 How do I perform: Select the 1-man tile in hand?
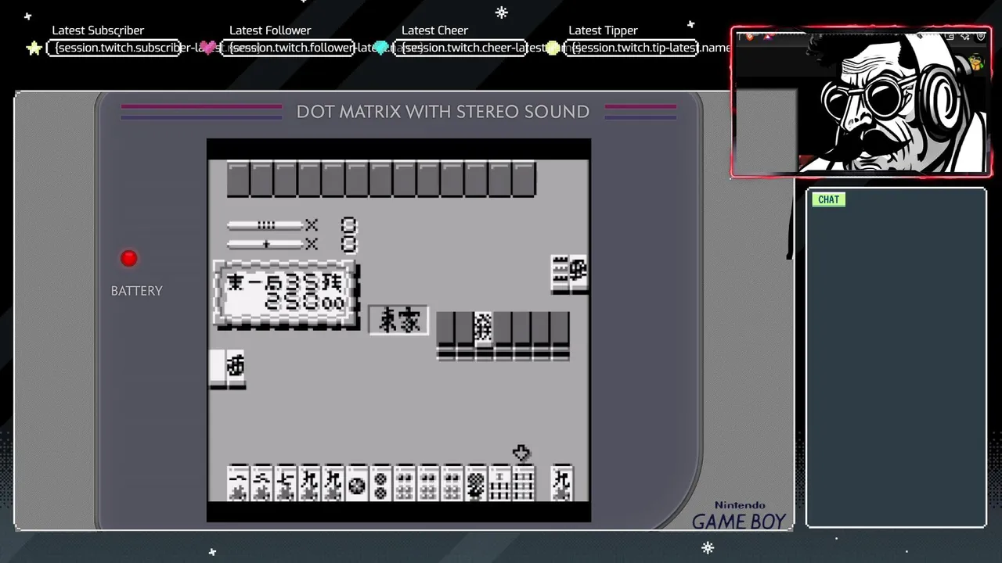click(x=238, y=483)
